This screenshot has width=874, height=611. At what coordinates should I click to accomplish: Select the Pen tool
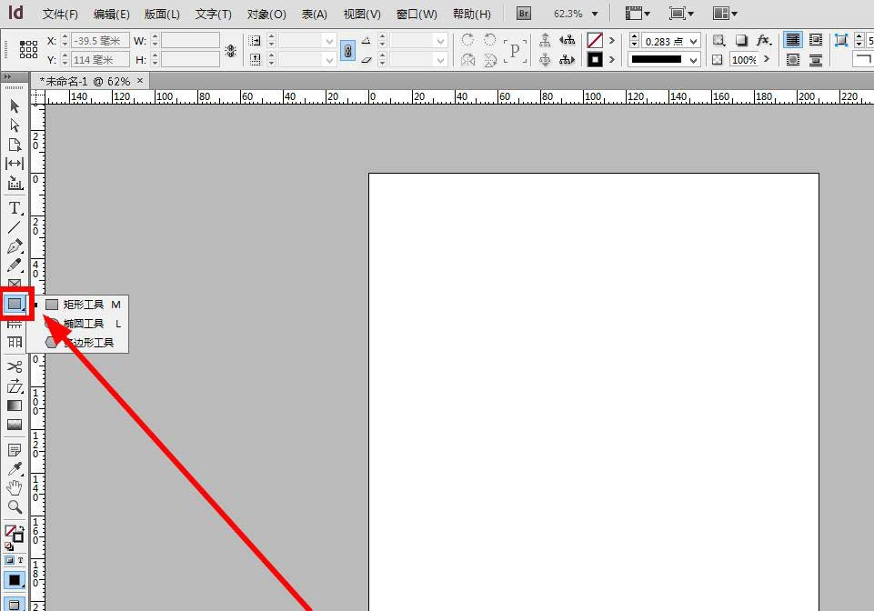(14, 245)
